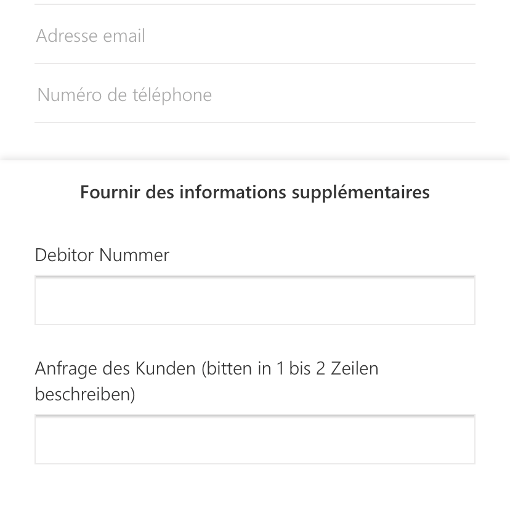The height and width of the screenshot is (510, 510).
Task: Click the 'Anfrage des Kunden' label text
Action: click(116, 368)
